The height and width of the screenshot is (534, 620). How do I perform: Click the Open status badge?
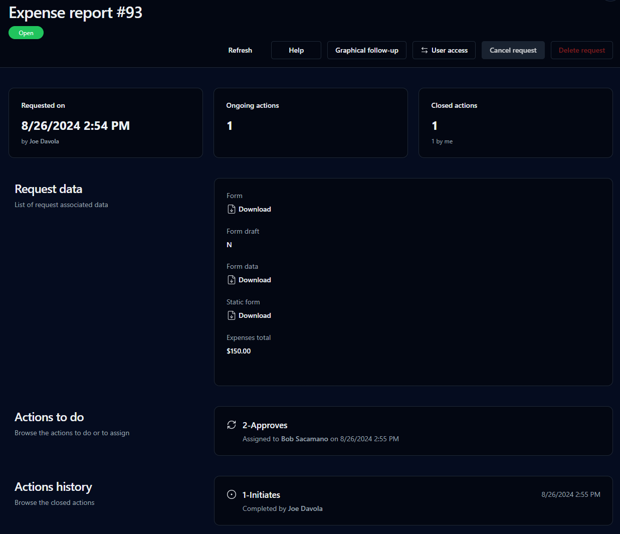coord(26,33)
